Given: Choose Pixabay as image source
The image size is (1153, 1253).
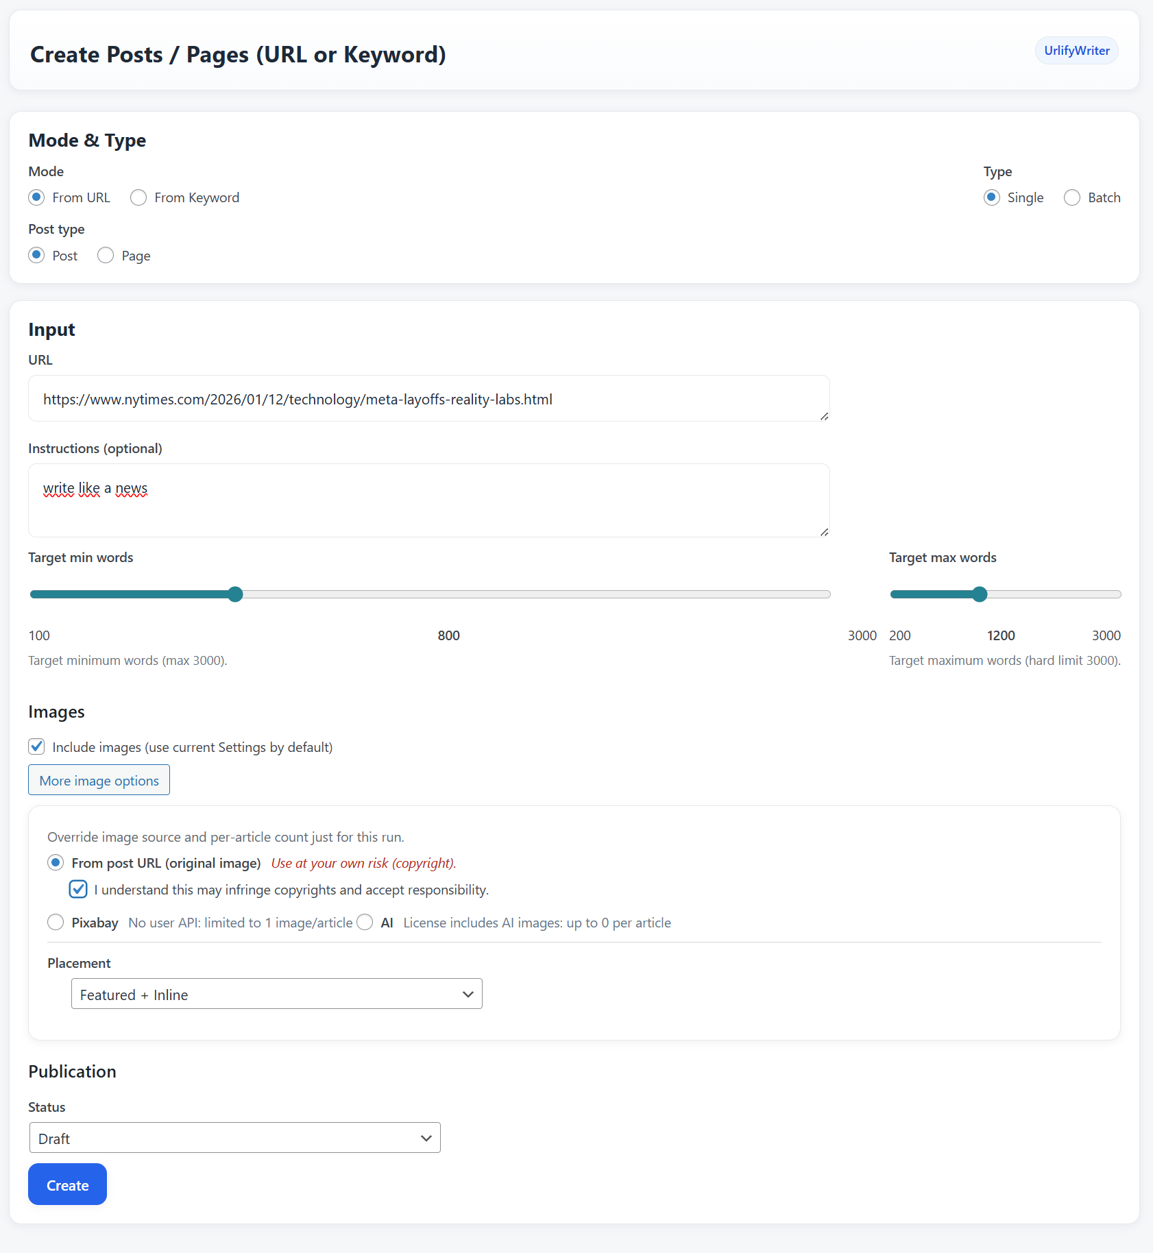Looking at the screenshot, I should point(56,922).
